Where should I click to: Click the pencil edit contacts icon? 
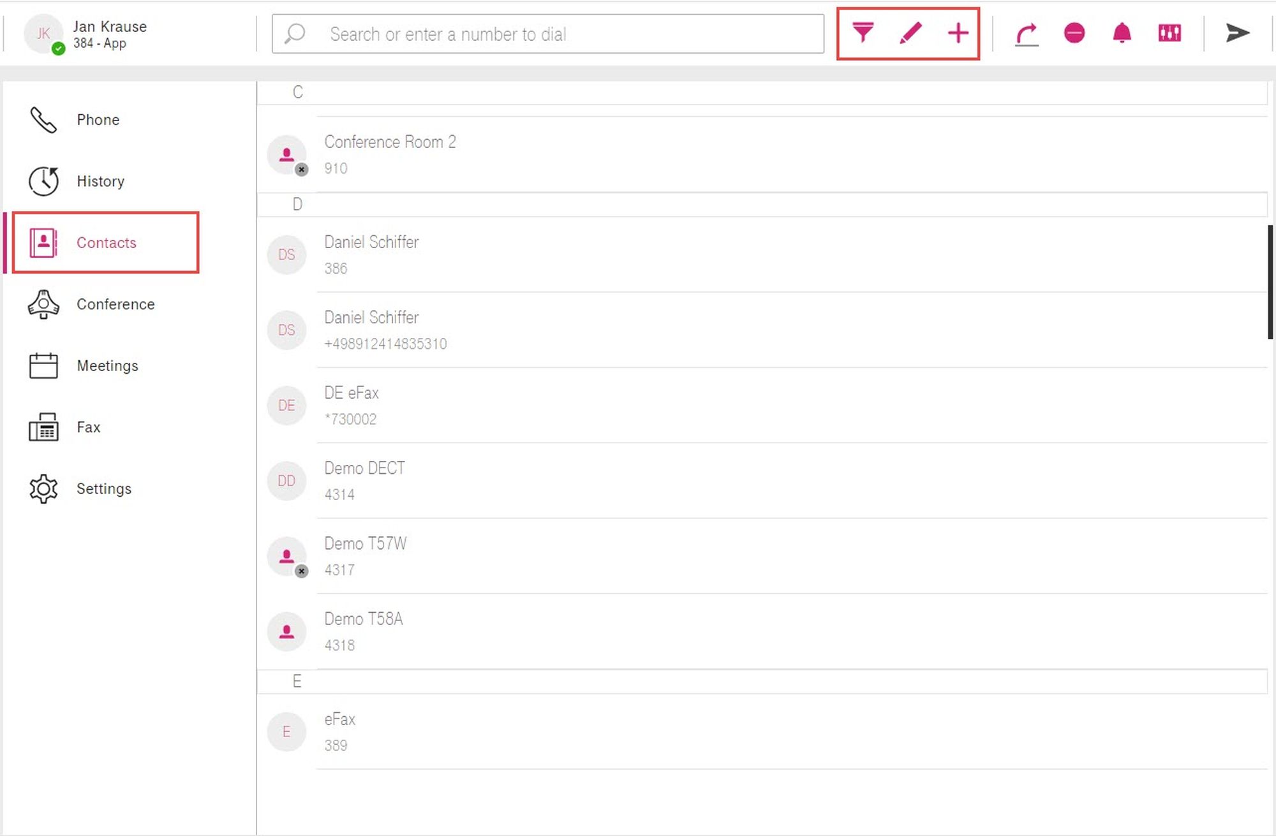910,33
